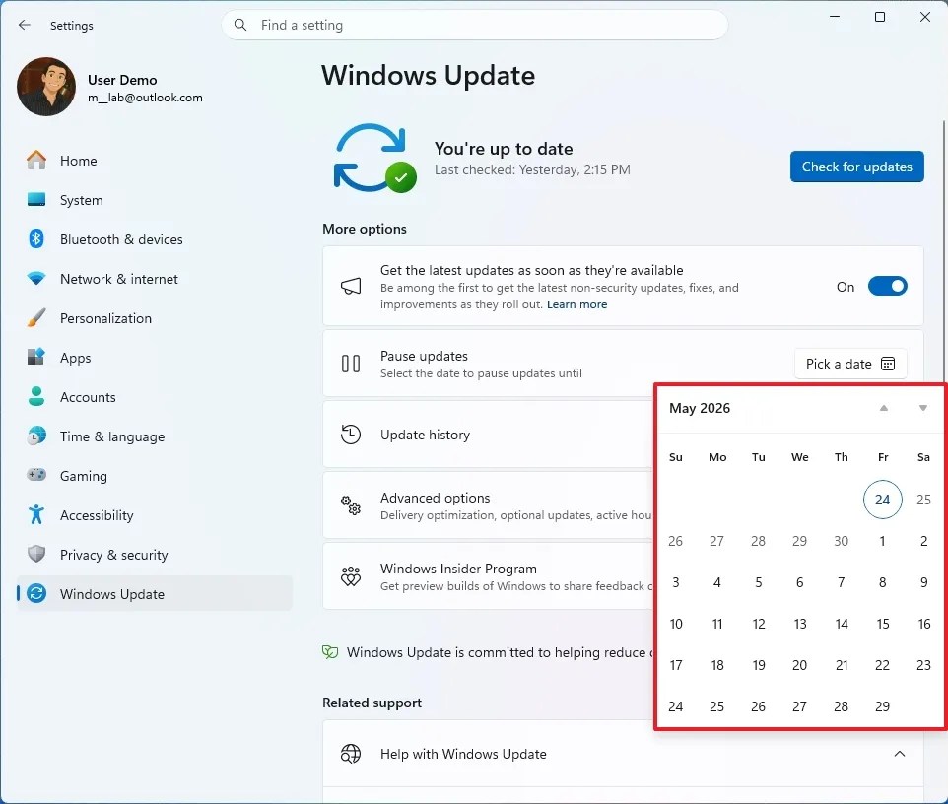Select May 18 in the calendar
Viewport: 948px width, 804px height.
tap(717, 665)
